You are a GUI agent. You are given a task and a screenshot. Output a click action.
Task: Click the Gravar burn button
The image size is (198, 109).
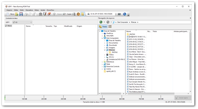click(x=57, y=14)
